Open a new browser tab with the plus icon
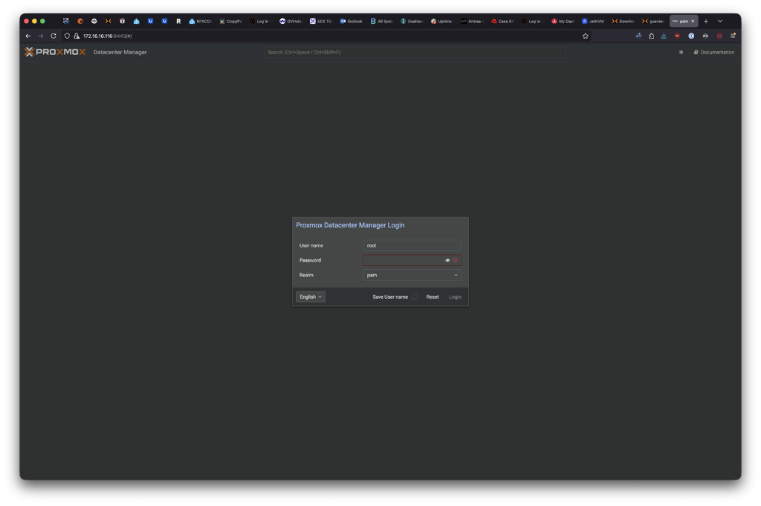 (706, 21)
